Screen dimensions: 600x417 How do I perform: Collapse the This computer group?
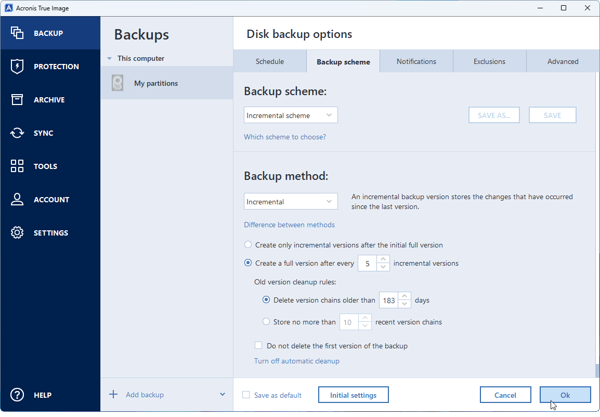[x=109, y=59]
